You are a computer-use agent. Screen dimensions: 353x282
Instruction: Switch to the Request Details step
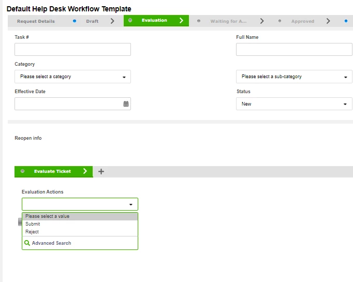pos(36,21)
